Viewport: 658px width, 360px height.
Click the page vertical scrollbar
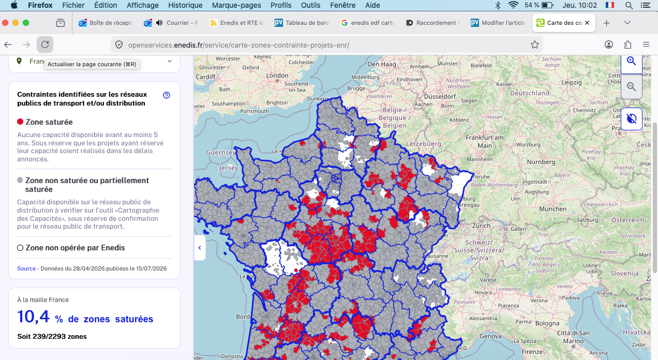(x=655, y=197)
